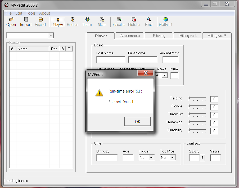Click the Throw Acc slider

(197, 123)
